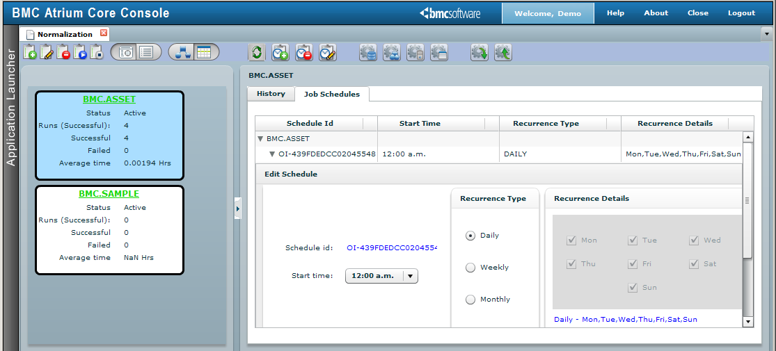This screenshot has width=776, height=351.
Task: Click the stop job clipboard icon
Action: pos(97,52)
